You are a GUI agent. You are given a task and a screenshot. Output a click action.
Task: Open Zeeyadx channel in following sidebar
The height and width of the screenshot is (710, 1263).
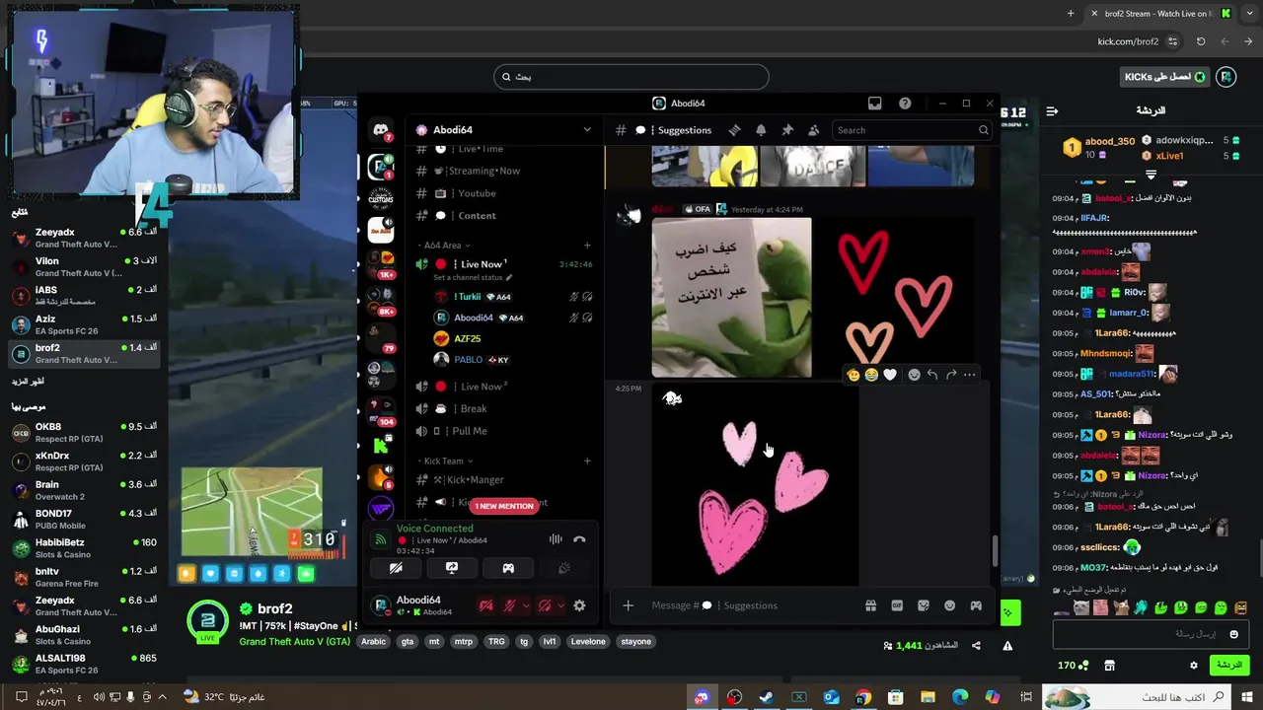(x=84, y=238)
